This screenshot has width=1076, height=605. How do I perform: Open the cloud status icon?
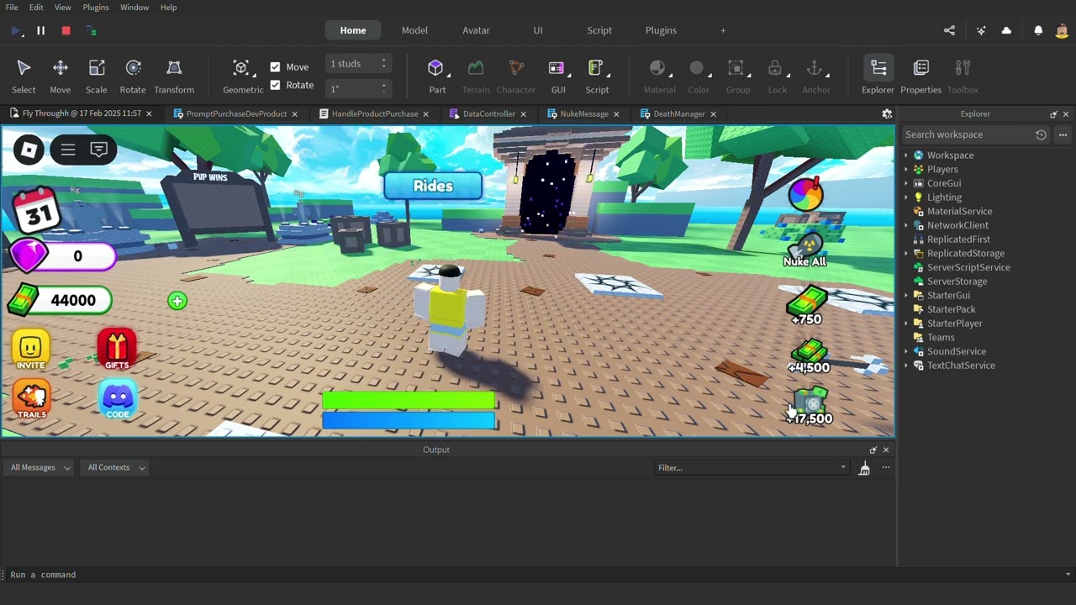coord(1006,30)
